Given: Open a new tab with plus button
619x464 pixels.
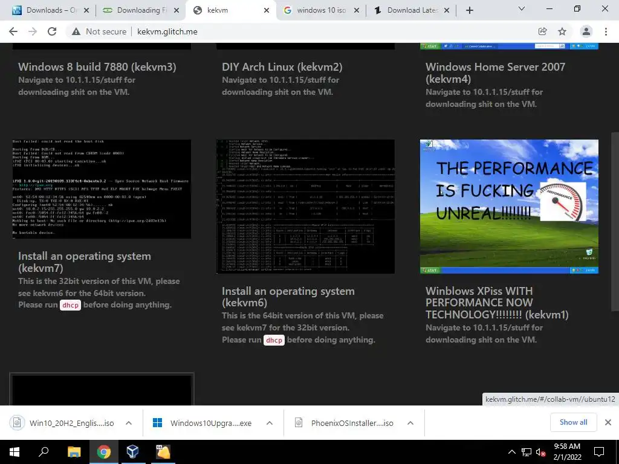Looking at the screenshot, I should [x=469, y=10].
